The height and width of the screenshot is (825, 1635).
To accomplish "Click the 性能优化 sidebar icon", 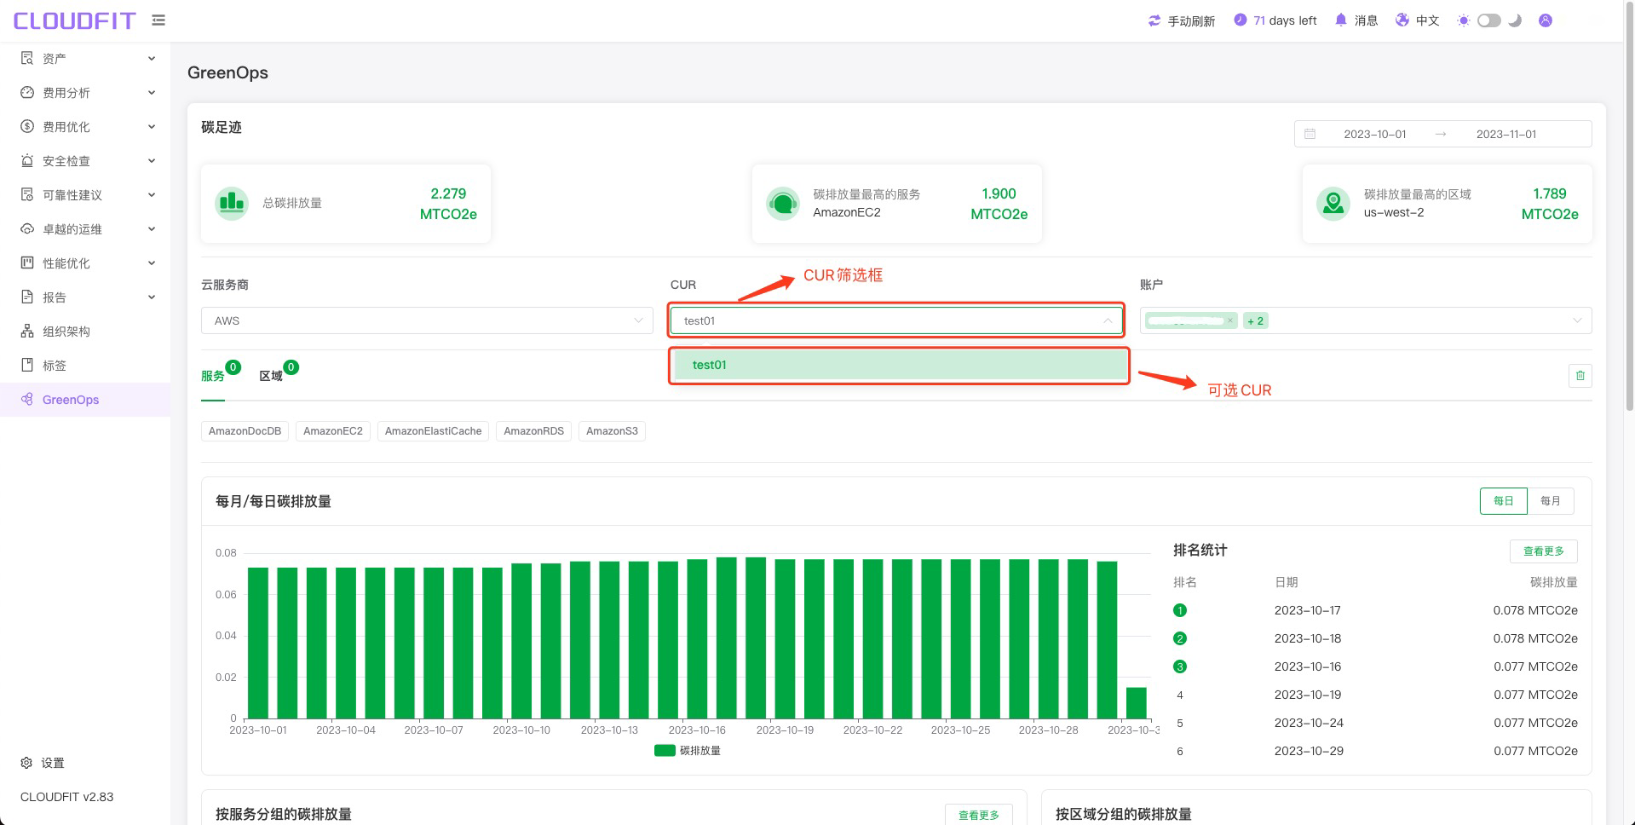I will [27, 262].
